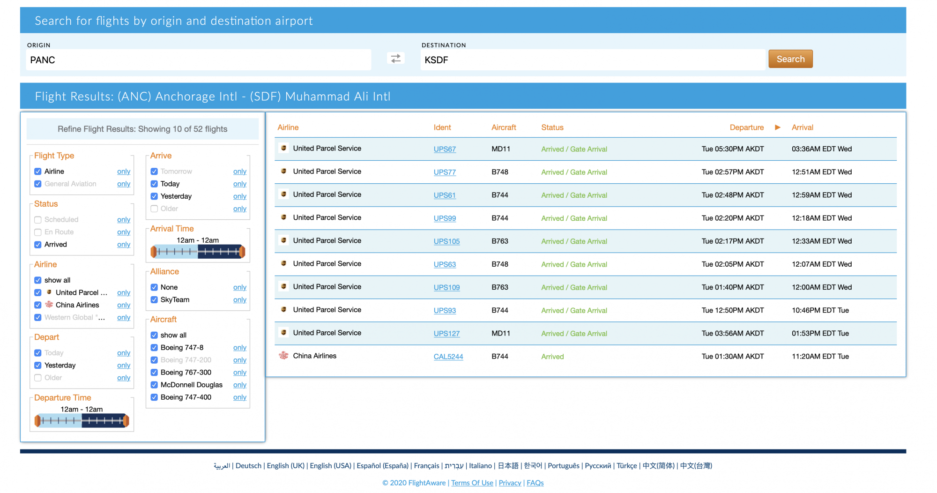Toggle Aircraft show all checkbox

coord(154,335)
